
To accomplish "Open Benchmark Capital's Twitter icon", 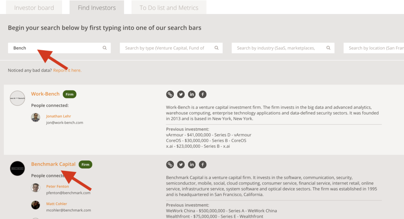I will tap(181, 164).
